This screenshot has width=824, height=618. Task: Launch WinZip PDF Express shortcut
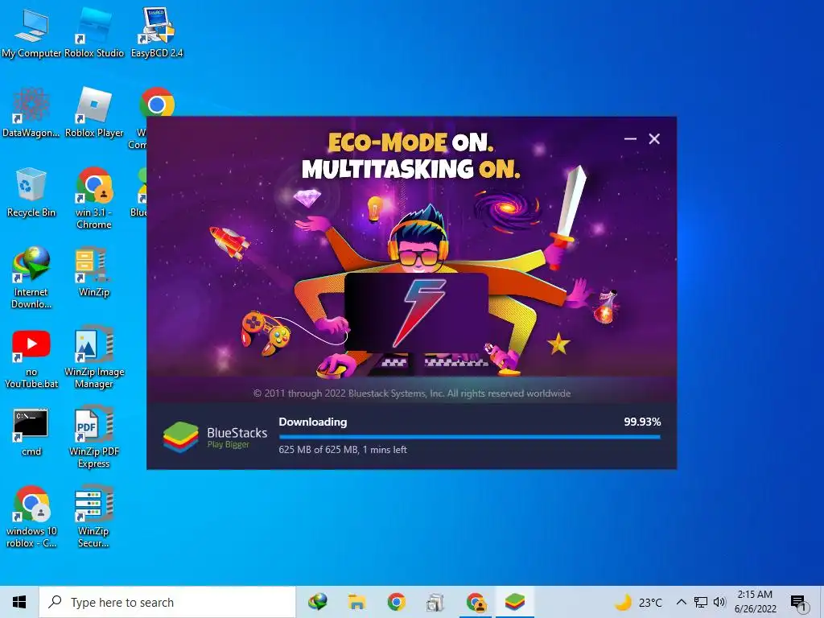94,437
